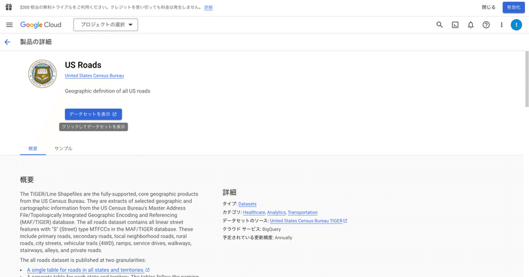529x277 pixels.
Task: Open the プロジェクトの選択 project dropdown
Action: [x=106, y=24]
